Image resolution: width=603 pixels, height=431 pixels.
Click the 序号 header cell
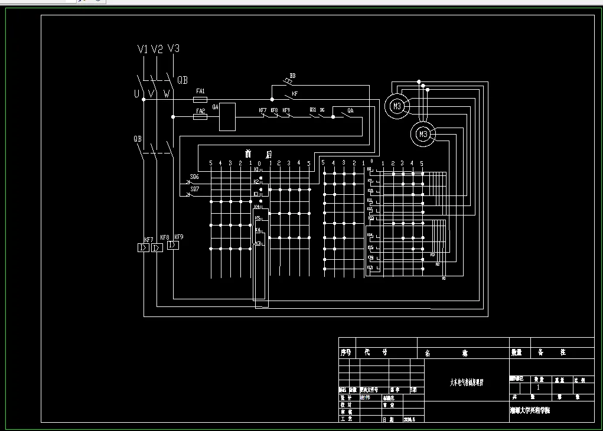click(x=347, y=352)
